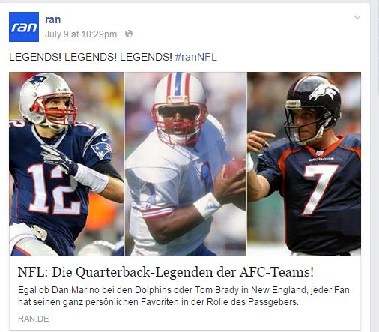Open the #ranNFL hashtag
Screen dimensions: 379x332
pyautogui.click(x=196, y=57)
